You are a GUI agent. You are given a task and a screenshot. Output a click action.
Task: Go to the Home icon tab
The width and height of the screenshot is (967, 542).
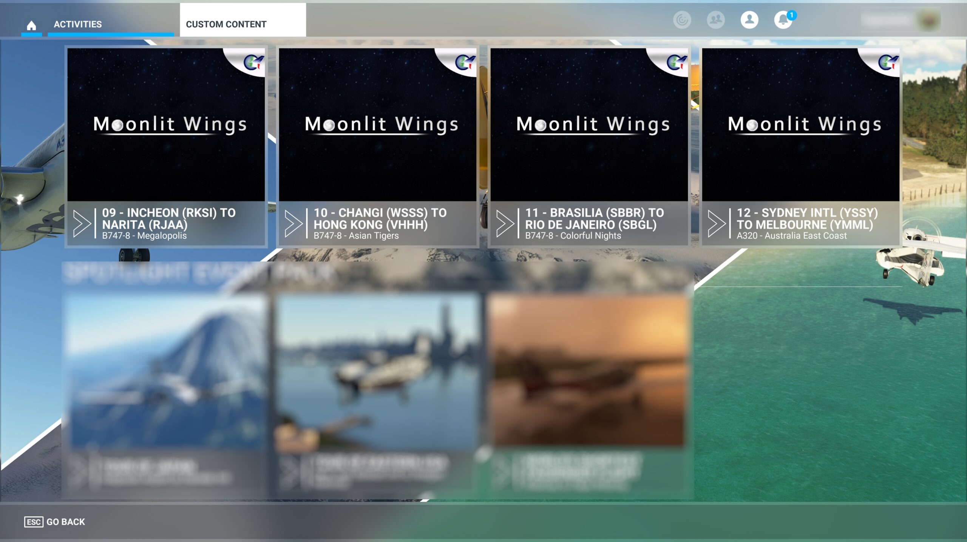tap(31, 25)
